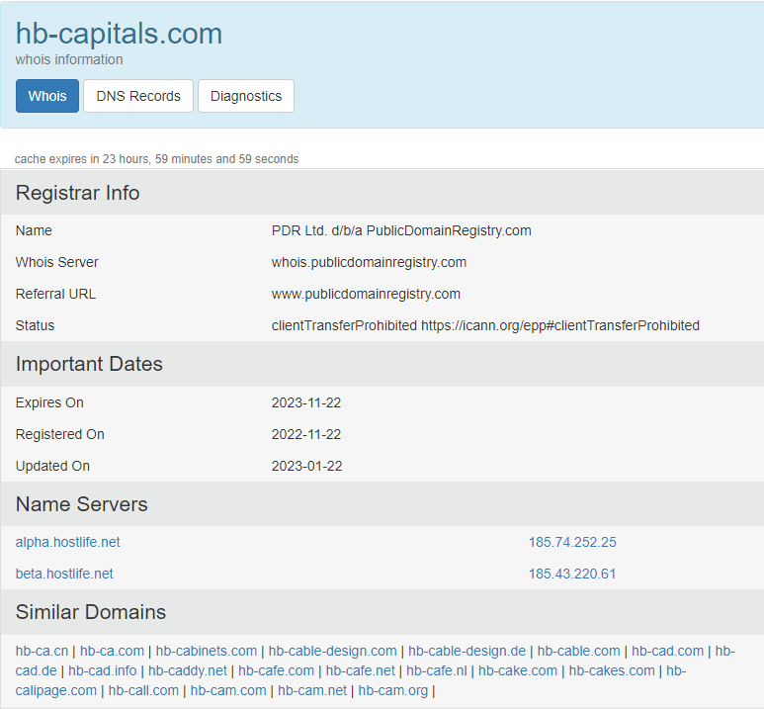Image resolution: width=764 pixels, height=709 pixels.
Task: Click IP address 185.43.220.61
Action: tap(572, 574)
